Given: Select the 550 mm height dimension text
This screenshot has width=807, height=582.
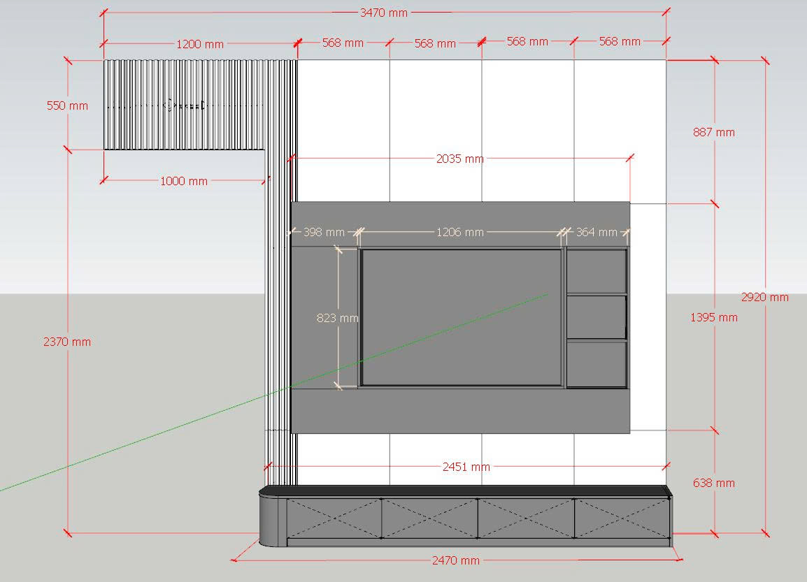Looking at the screenshot, I should [x=67, y=106].
